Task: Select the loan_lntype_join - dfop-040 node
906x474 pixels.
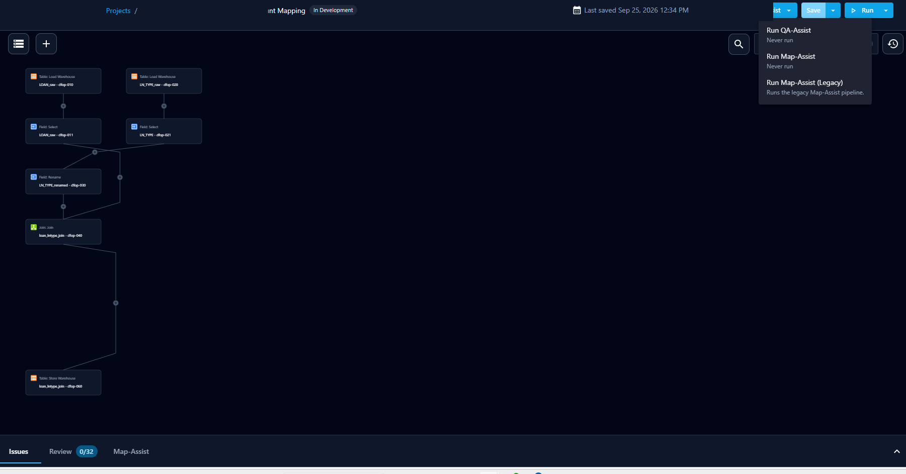Action: click(63, 232)
